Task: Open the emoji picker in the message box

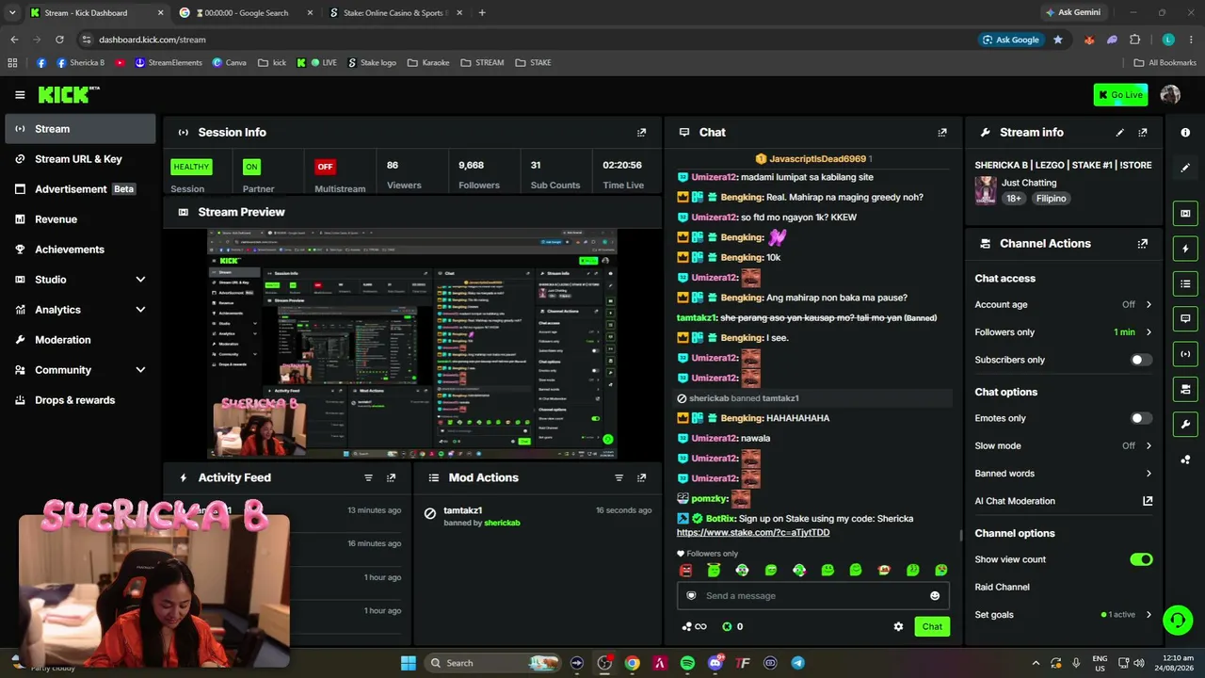Action: click(935, 596)
